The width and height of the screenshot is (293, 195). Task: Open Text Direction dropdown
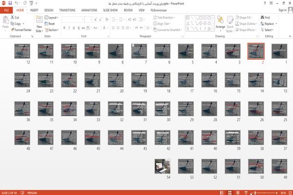coord(164,18)
